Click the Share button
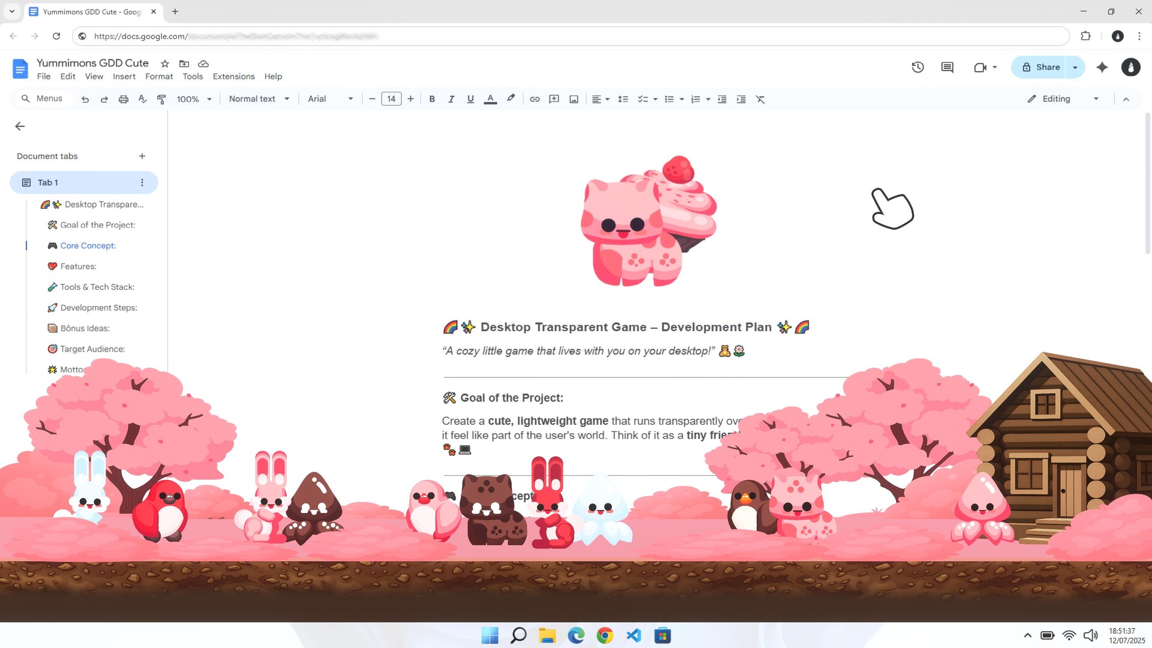Screen dimensions: 1152x648 (1042, 67)
